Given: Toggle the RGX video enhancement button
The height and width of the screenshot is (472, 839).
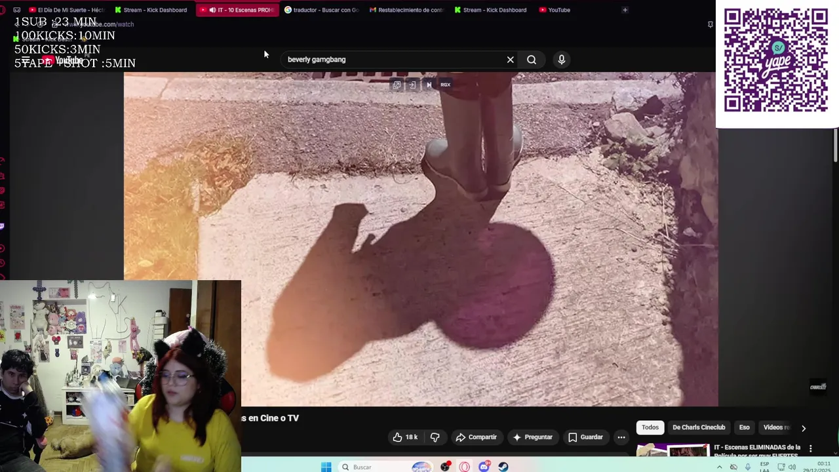Looking at the screenshot, I should (x=445, y=85).
